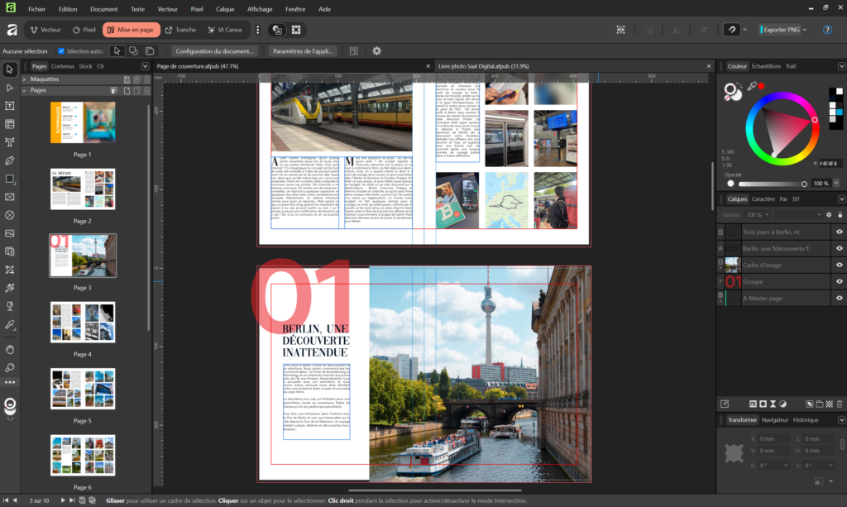This screenshot has width=847, height=507.
Task: Pick the color picker eyedropper in Couleur panel
Action: 752,86
